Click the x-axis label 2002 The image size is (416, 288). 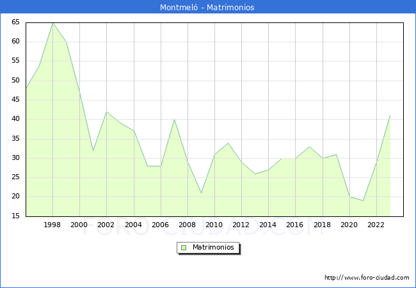pos(106,225)
